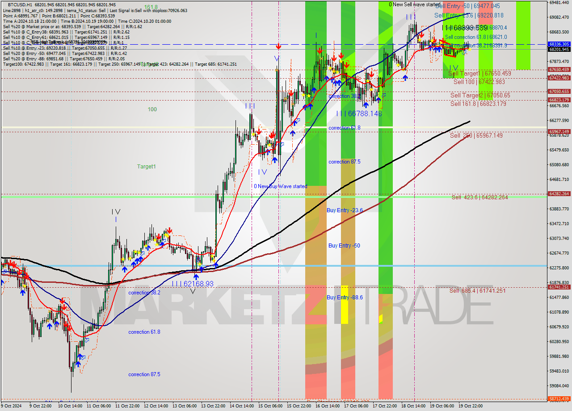Click the 'Sell 161.8 | 66823.179' label

[478, 104]
